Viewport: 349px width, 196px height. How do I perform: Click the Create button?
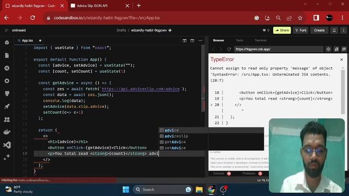(319, 30)
